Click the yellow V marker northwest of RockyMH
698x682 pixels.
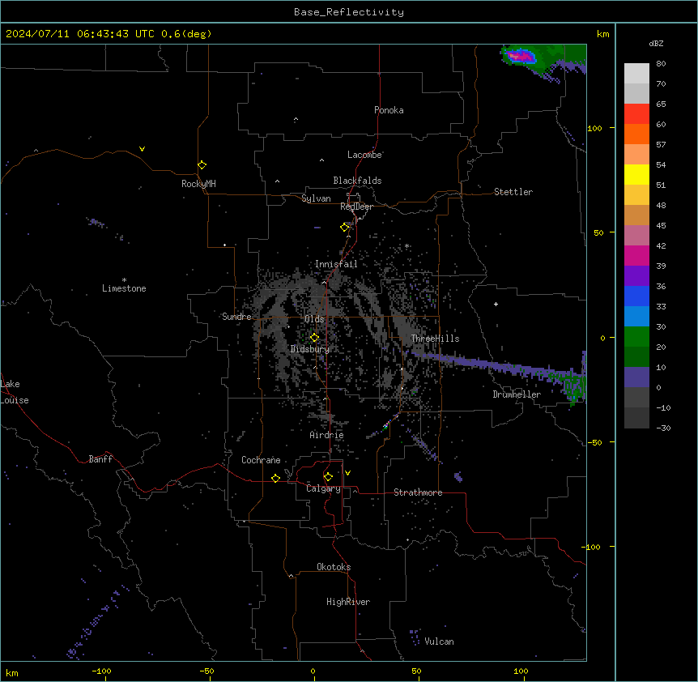142,149
